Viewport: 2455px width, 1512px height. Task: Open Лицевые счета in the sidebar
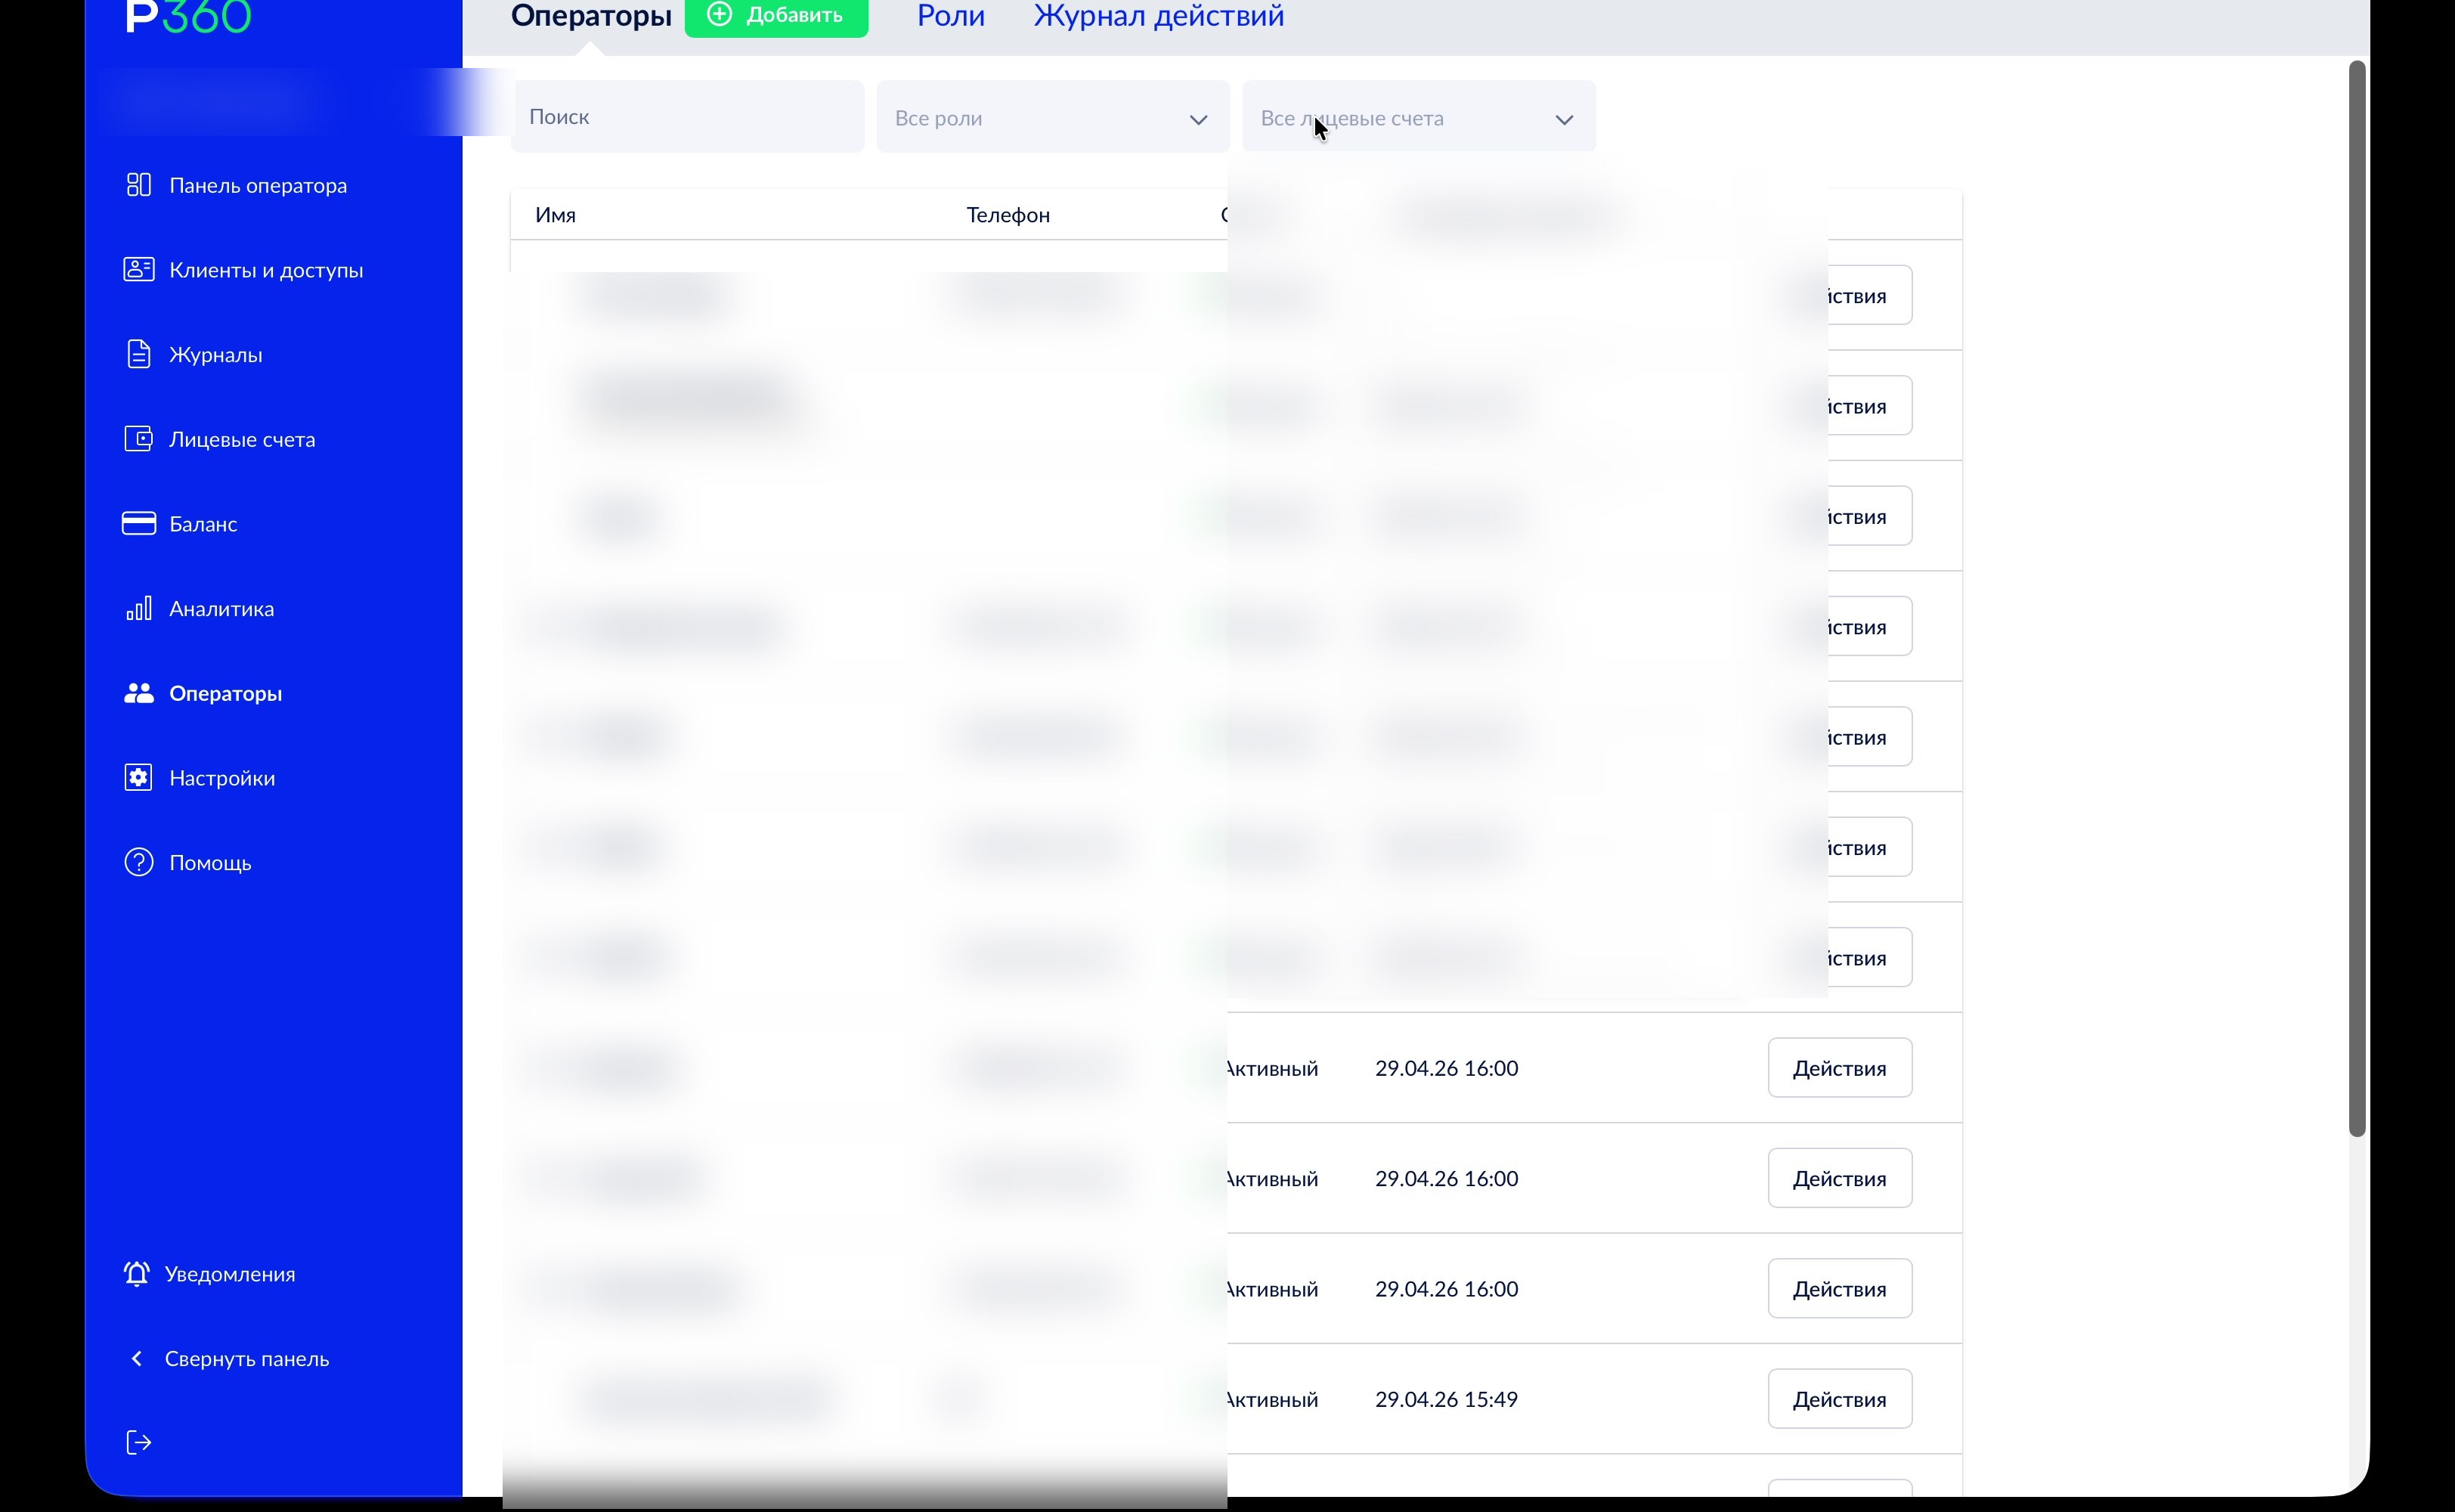coord(242,439)
